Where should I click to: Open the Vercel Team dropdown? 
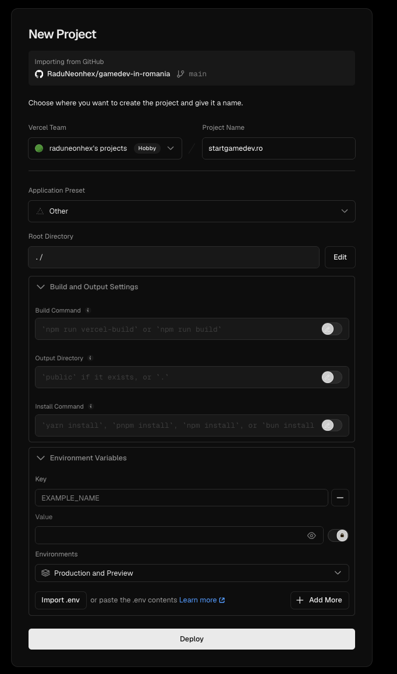tap(105, 148)
